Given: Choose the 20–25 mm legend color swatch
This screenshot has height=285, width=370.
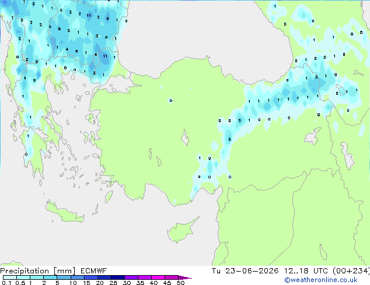Looking at the screenshot, I should coord(104,277).
